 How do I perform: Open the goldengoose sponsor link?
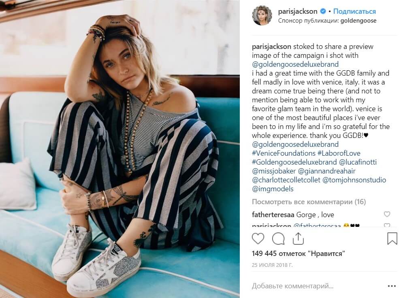pos(358,21)
